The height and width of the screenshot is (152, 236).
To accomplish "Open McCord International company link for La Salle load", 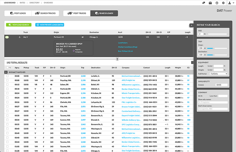I will (131, 76).
